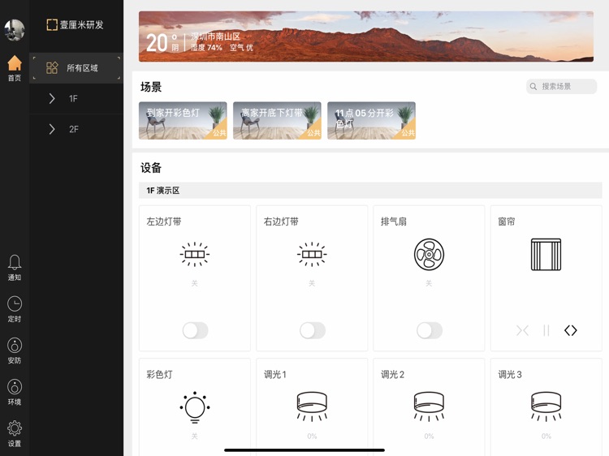Click the 右边灯带 light strip icon
Screen dimensions: 609x456
(312, 254)
